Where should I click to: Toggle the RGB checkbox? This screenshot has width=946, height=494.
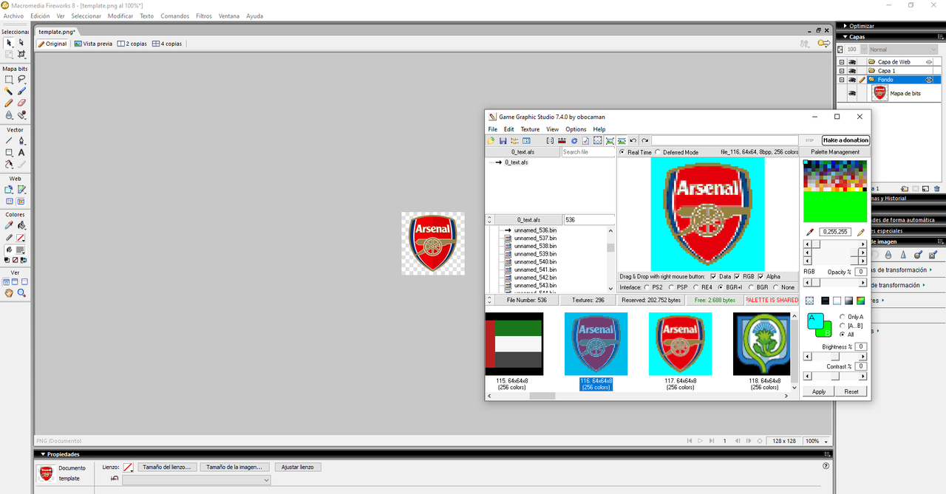[x=738, y=276]
